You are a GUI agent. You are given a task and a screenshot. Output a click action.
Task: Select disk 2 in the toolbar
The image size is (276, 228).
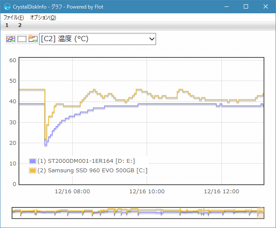(x=20, y=25)
